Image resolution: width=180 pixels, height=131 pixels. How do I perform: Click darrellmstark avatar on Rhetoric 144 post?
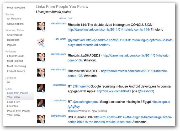pyautogui.click(x=40, y=27)
